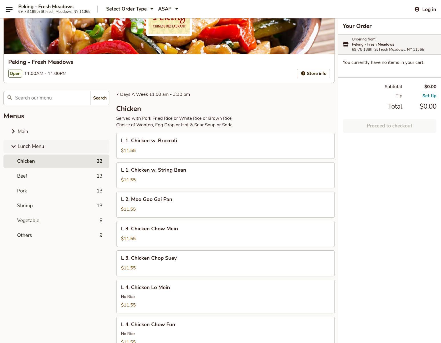This screenshot has height=343, width=441.
Task: Select the Beef category
Action: click(56, 176)
